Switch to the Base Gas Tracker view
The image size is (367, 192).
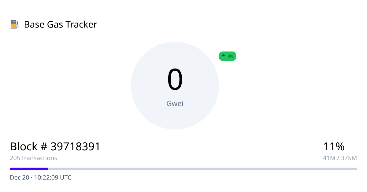point(61,24)
